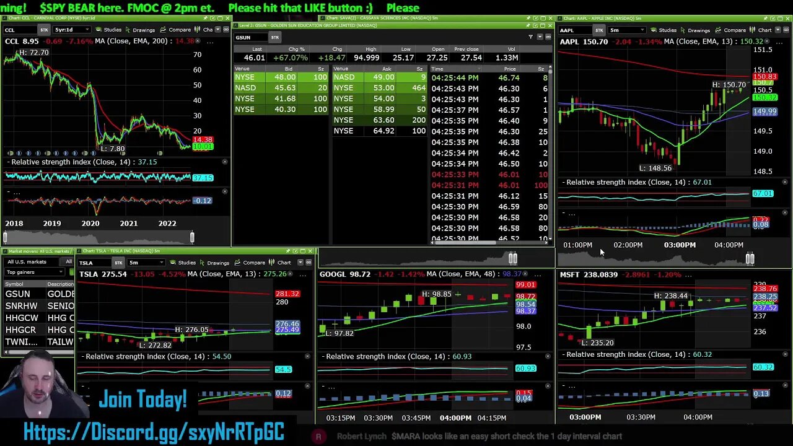The width and height of the screenshot is (793, 446).
Task: Open the CCL chart toolbar overflow dropdown arrow
Action: [x=217, y=30]
